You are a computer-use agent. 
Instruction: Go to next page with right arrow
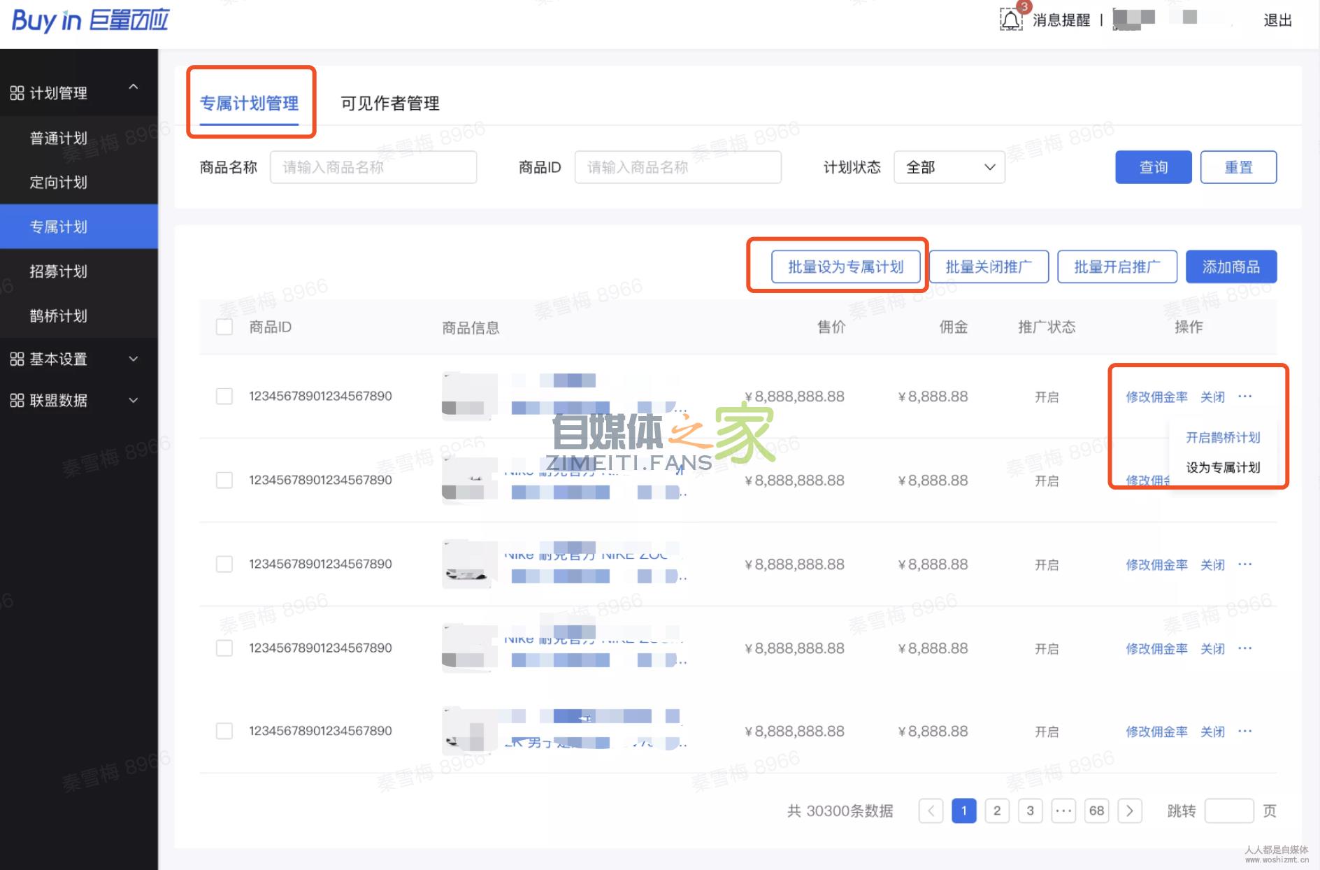[1131, 811]
